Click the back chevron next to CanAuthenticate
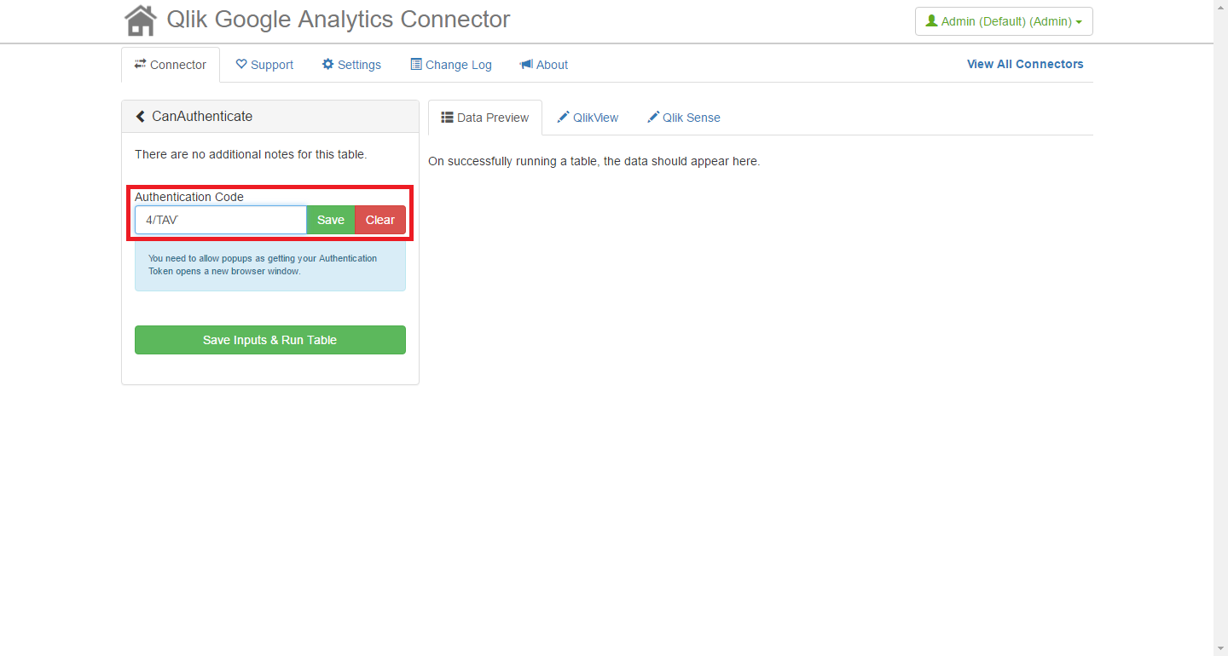This screenshot has height=656, width=1228. tap(141, 117)
